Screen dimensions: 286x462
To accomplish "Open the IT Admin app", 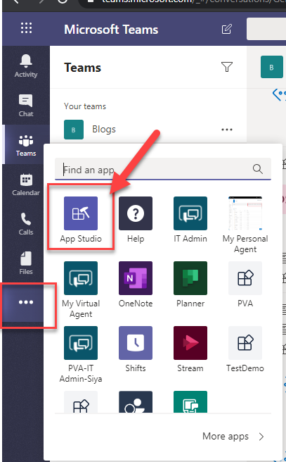I will tap(190, 220).
